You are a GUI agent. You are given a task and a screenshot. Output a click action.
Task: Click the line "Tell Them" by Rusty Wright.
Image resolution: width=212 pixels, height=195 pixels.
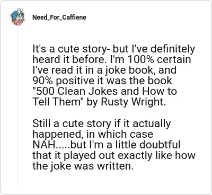click(x=99, y=102)
